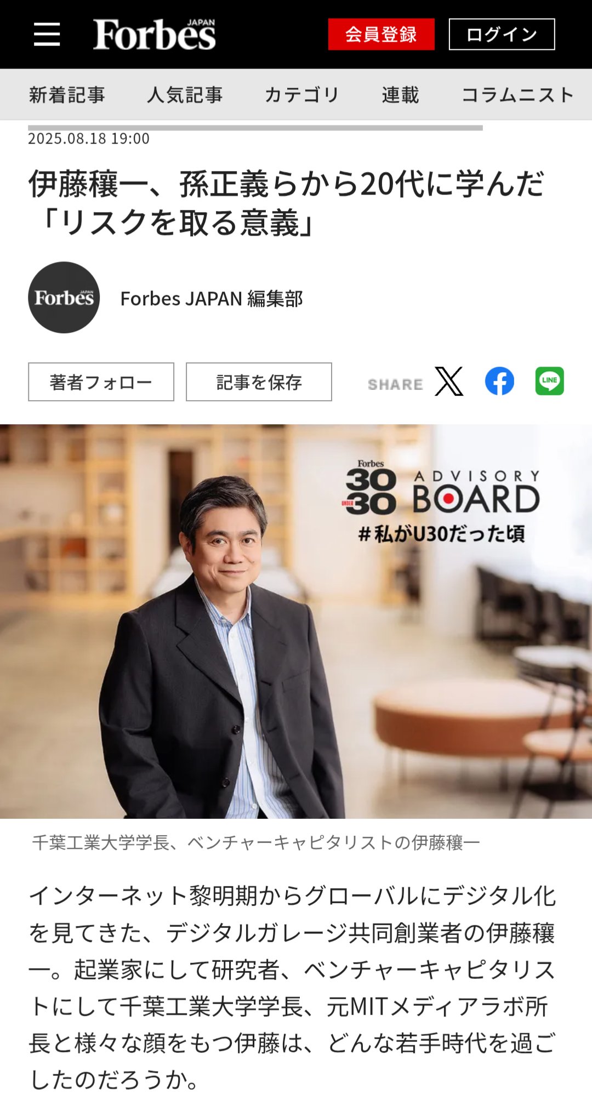Follow author with 著者フォロー button
Viewport: 592px width, 1111px height.
(x=101, y=382)
